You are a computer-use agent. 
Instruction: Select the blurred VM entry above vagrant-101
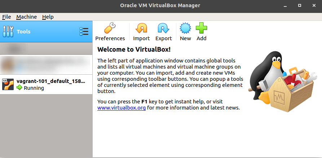point(46,65)
